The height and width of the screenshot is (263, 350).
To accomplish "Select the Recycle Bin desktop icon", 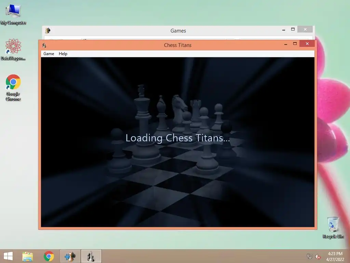I will (333, 227).
